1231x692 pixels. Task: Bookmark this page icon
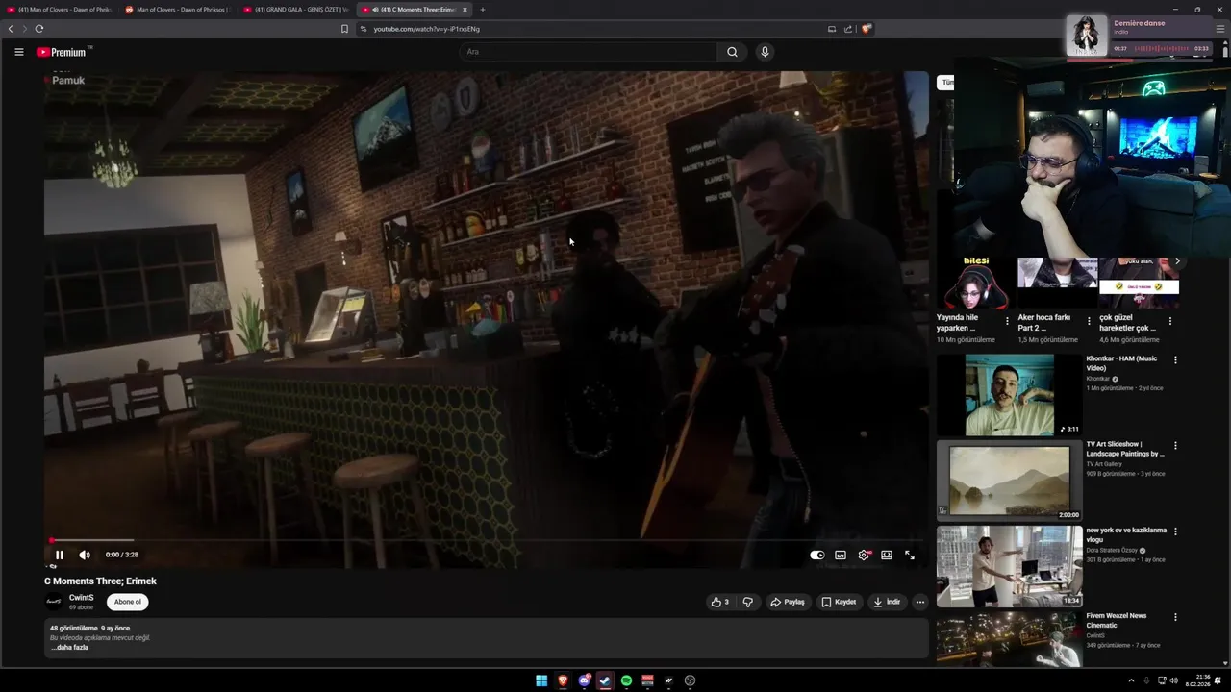coord(344,29)
